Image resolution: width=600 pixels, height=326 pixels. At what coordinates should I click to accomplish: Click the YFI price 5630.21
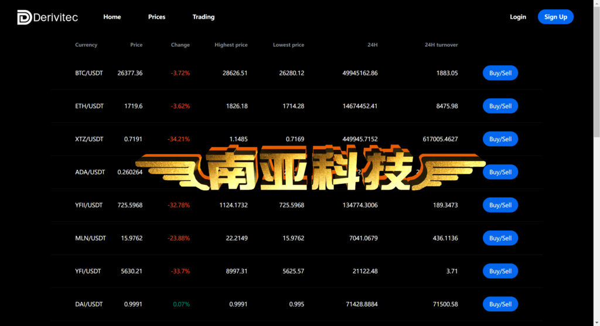pyautogui.click(x=132, y=271)
